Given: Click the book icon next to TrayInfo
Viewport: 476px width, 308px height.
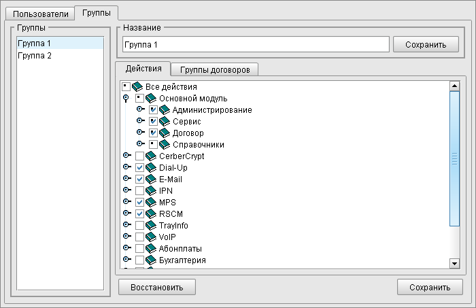Looking at the screenshot, I should pyautogui.click(x=151, y=226).
